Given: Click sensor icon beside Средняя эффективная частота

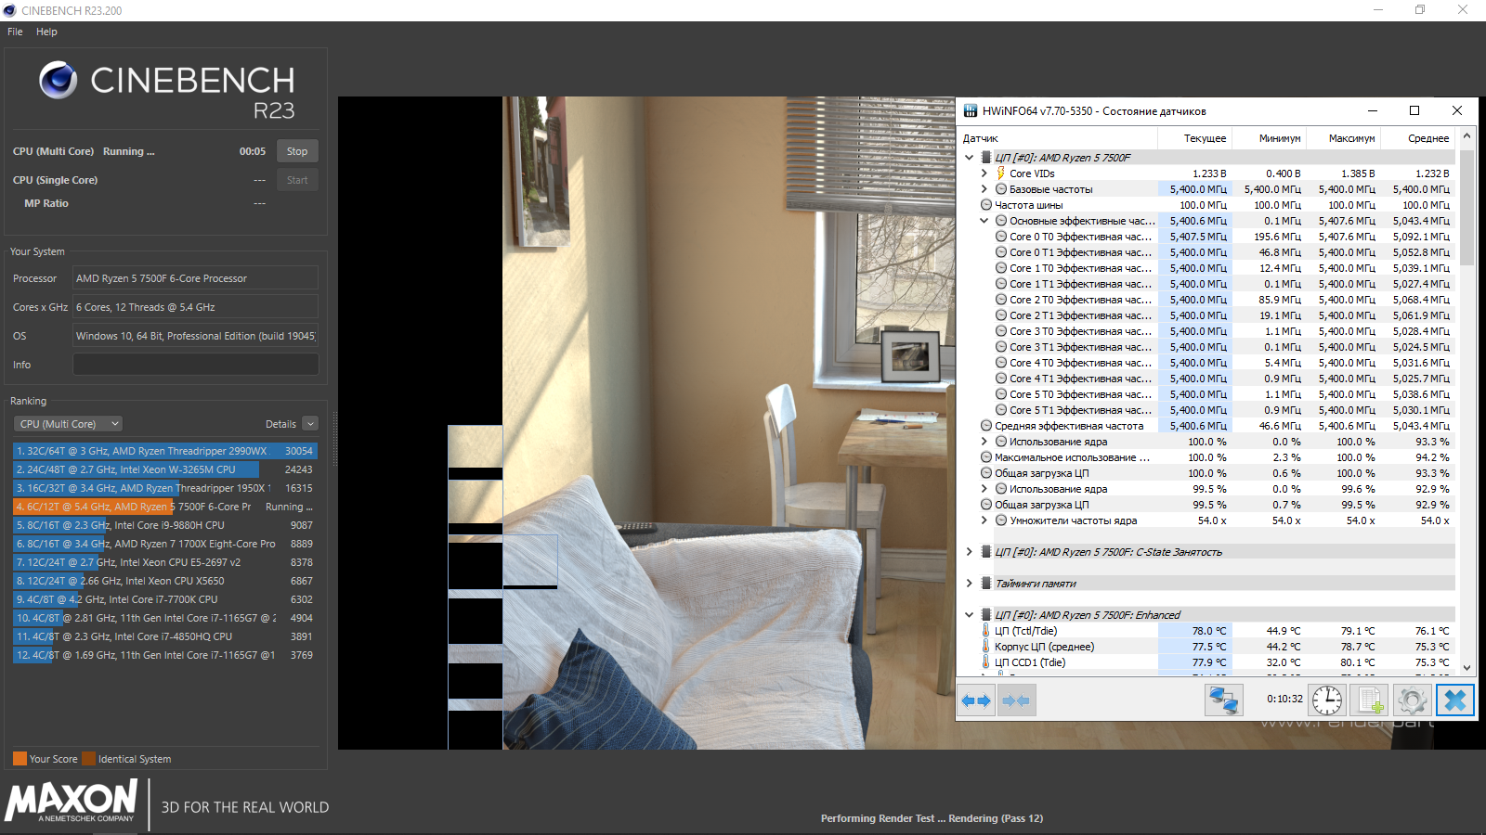Looking at the screenshot, I should pos(986,426).
